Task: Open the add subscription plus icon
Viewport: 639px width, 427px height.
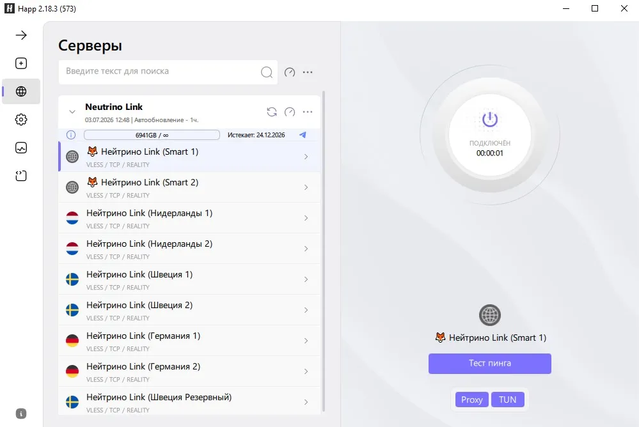Action: [x=21, y=63]
